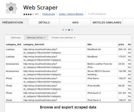134x112 pixels.
Task: Click the (40) reviews count
Action: pyautogui.click(x=36, y=14)
